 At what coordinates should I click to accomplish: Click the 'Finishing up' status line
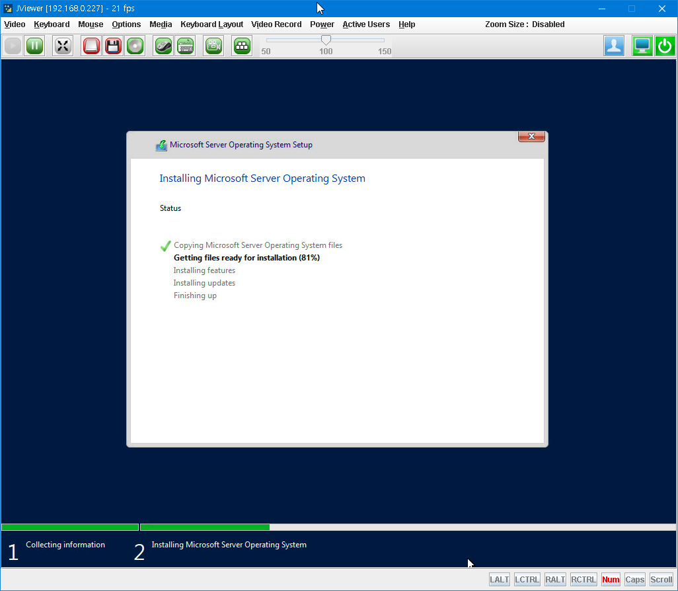195,295
